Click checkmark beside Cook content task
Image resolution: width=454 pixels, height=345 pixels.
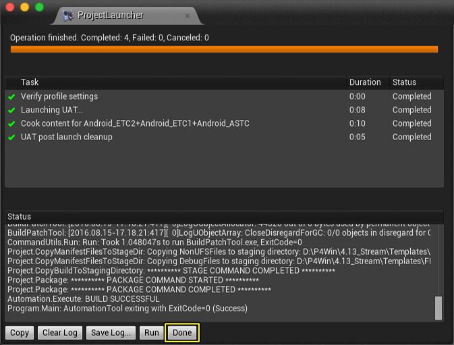(11, 124)
